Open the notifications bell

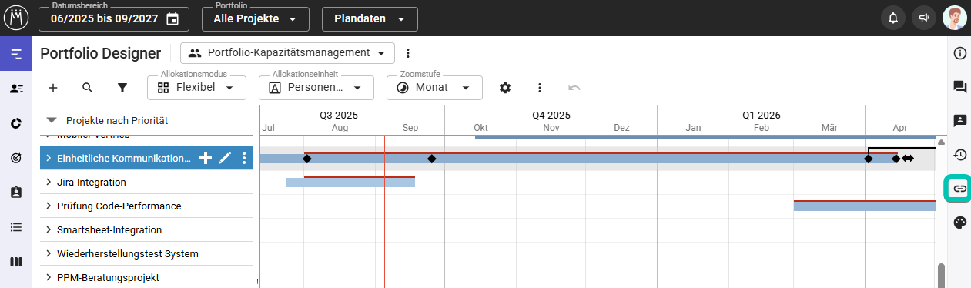[x=893, y=18]
